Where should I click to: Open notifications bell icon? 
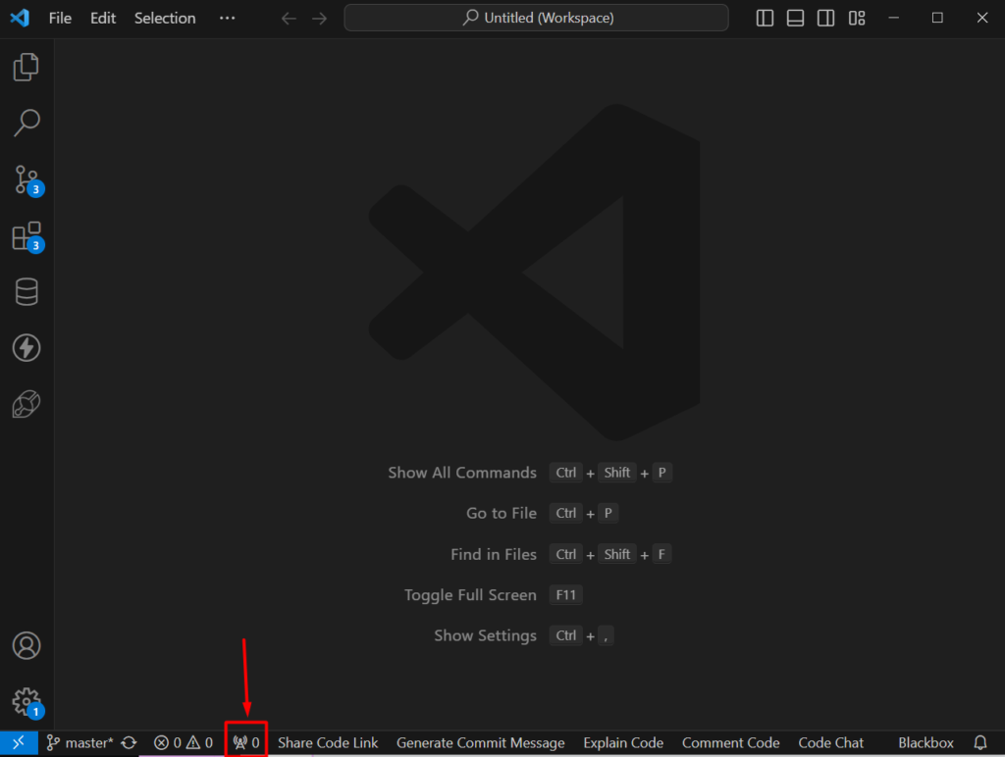tap(980, 743)
